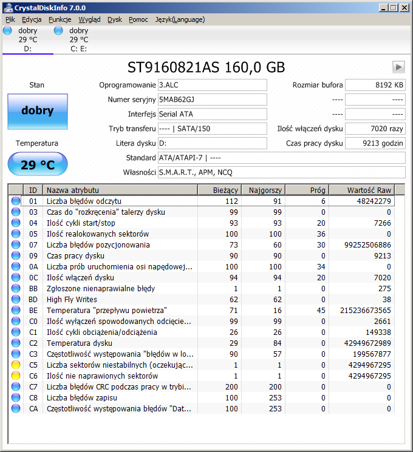The height and width of the screenshot is (452, 413).
Task: Click the yellow caution circle for C5
Action: point(16,365)
